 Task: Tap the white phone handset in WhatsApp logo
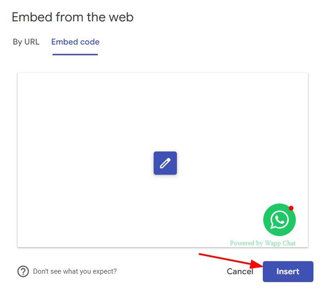click(280, 220)
